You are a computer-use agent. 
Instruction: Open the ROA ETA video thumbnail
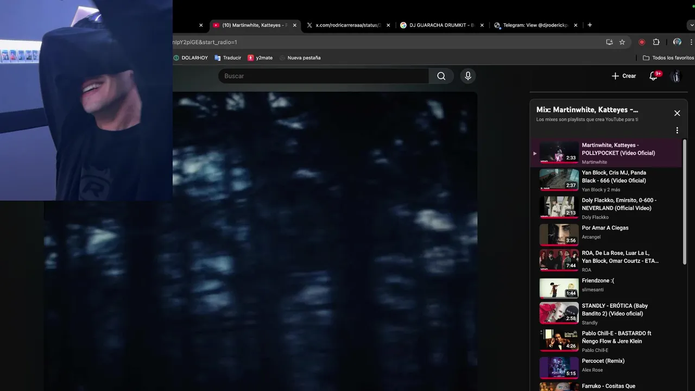[559, 260]
